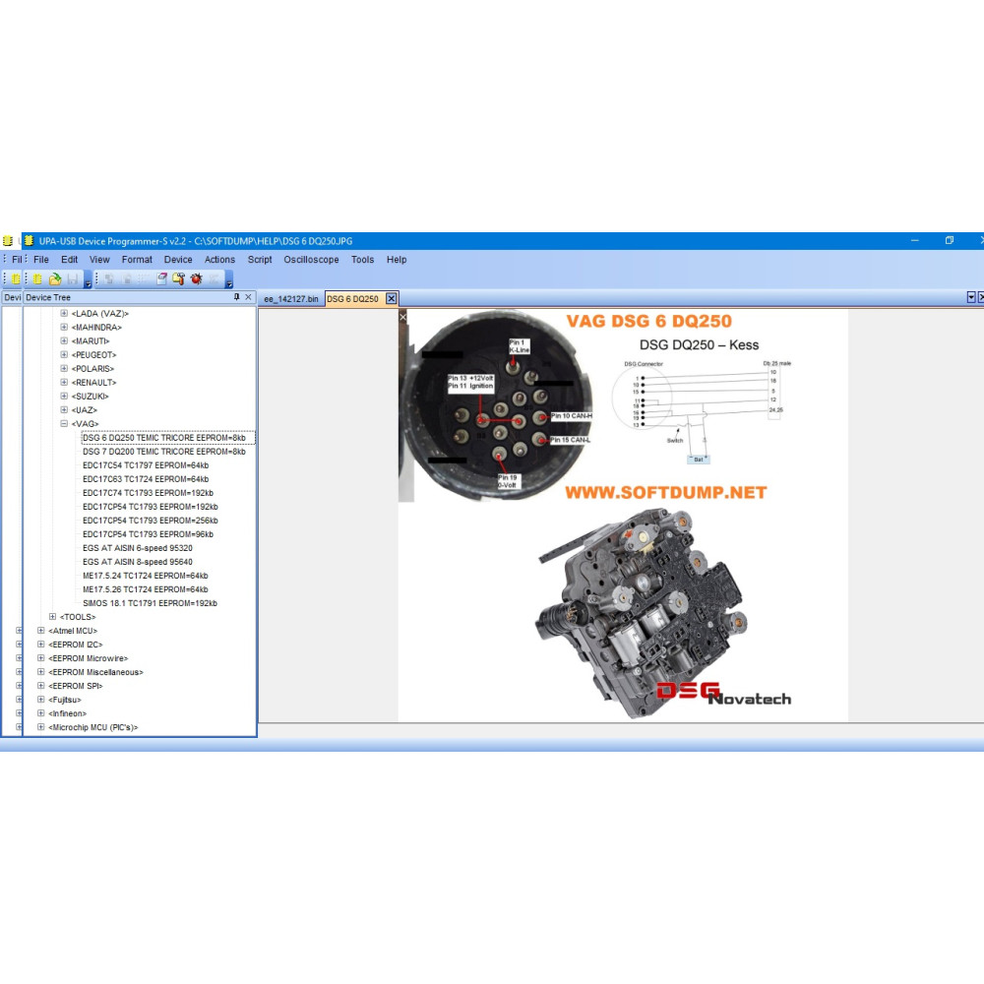Expand the UAZ tree node
The height and width of the screenshot is (984, 984).
tap(64, 409)
